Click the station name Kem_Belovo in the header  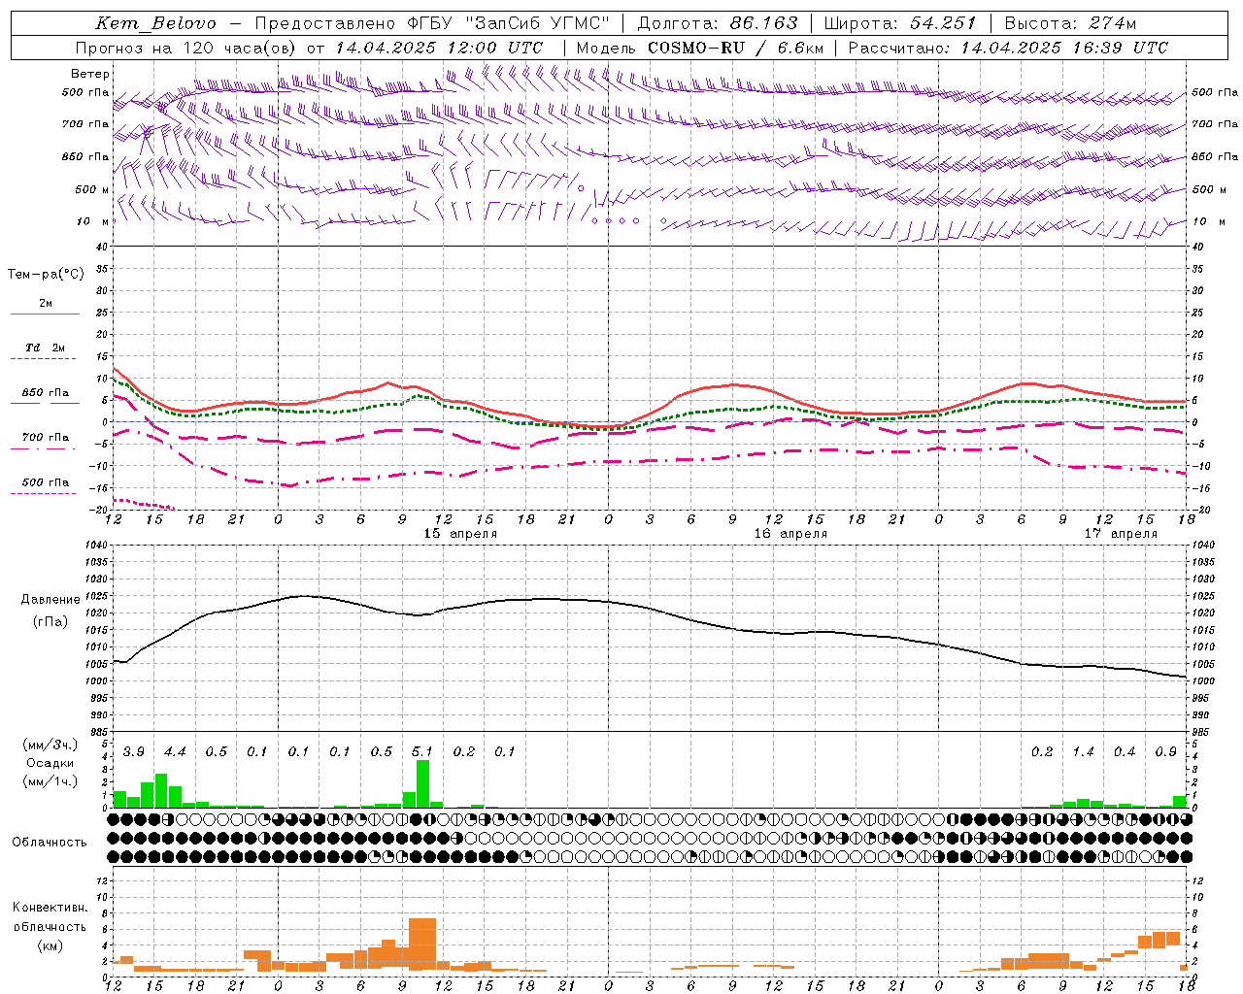[x=155, y=23]
